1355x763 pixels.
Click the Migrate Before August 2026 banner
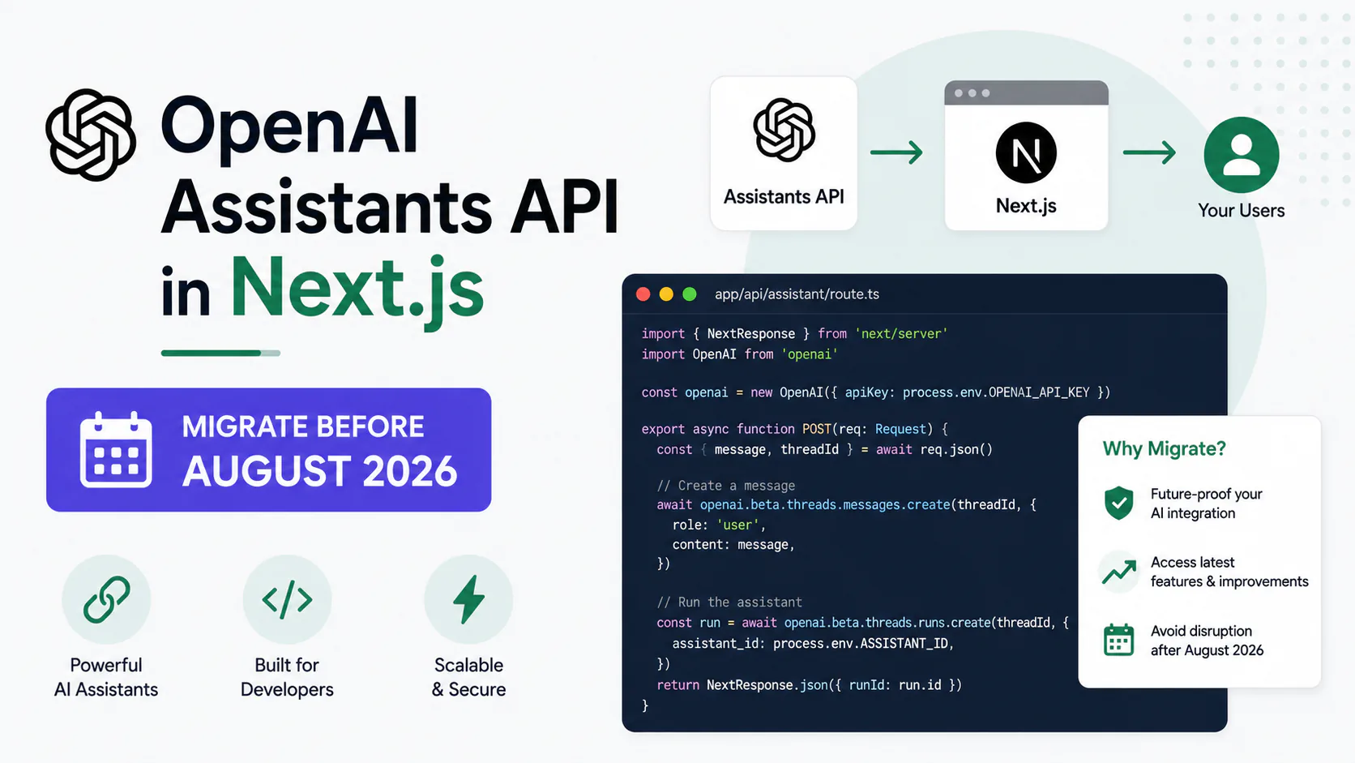(268, 449)
